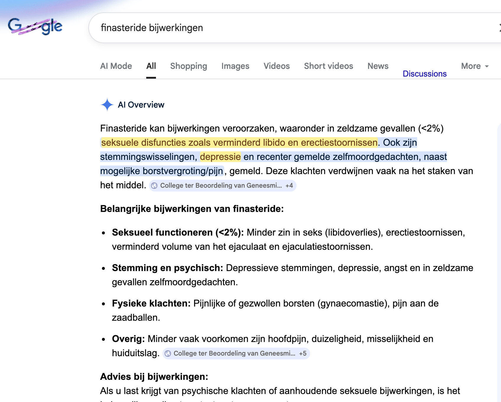Click the globe icon in the +4 source chip

[x=154, y=186]
